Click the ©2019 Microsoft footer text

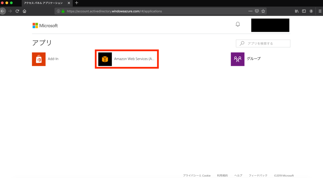click(284, 176)
